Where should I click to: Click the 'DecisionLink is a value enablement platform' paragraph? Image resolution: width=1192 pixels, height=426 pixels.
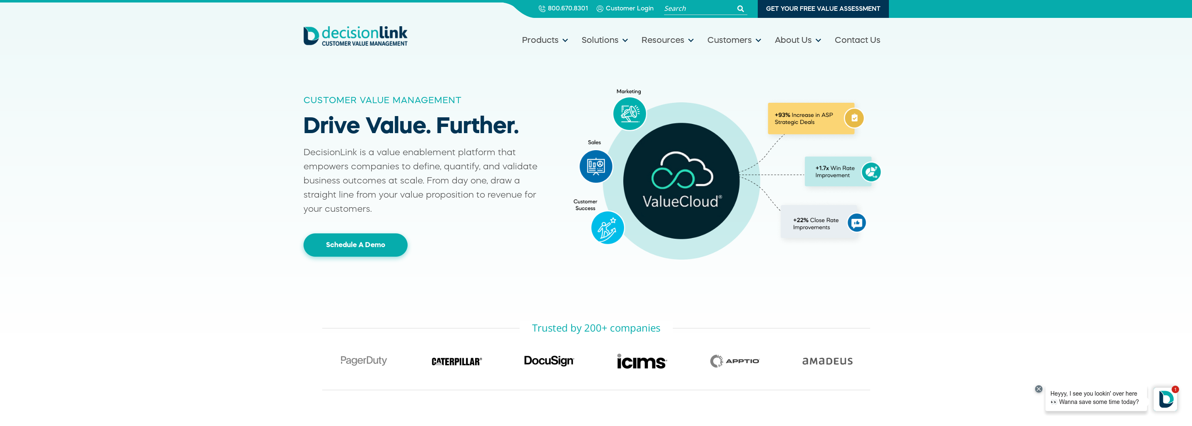tap(420, 181)
